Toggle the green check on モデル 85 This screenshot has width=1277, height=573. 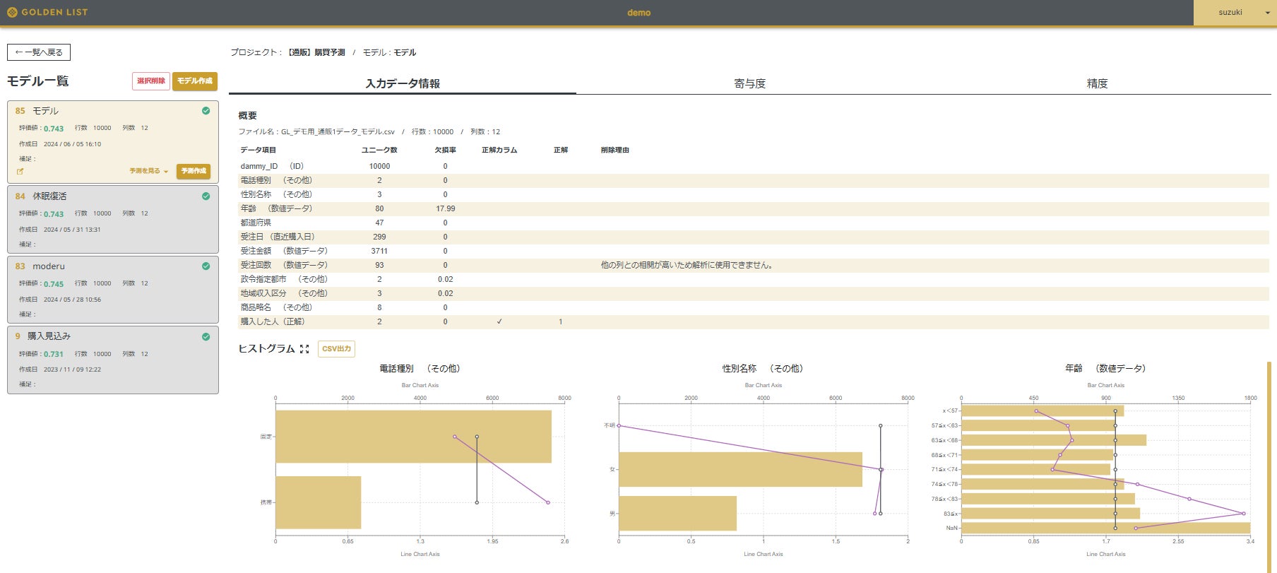206,111
